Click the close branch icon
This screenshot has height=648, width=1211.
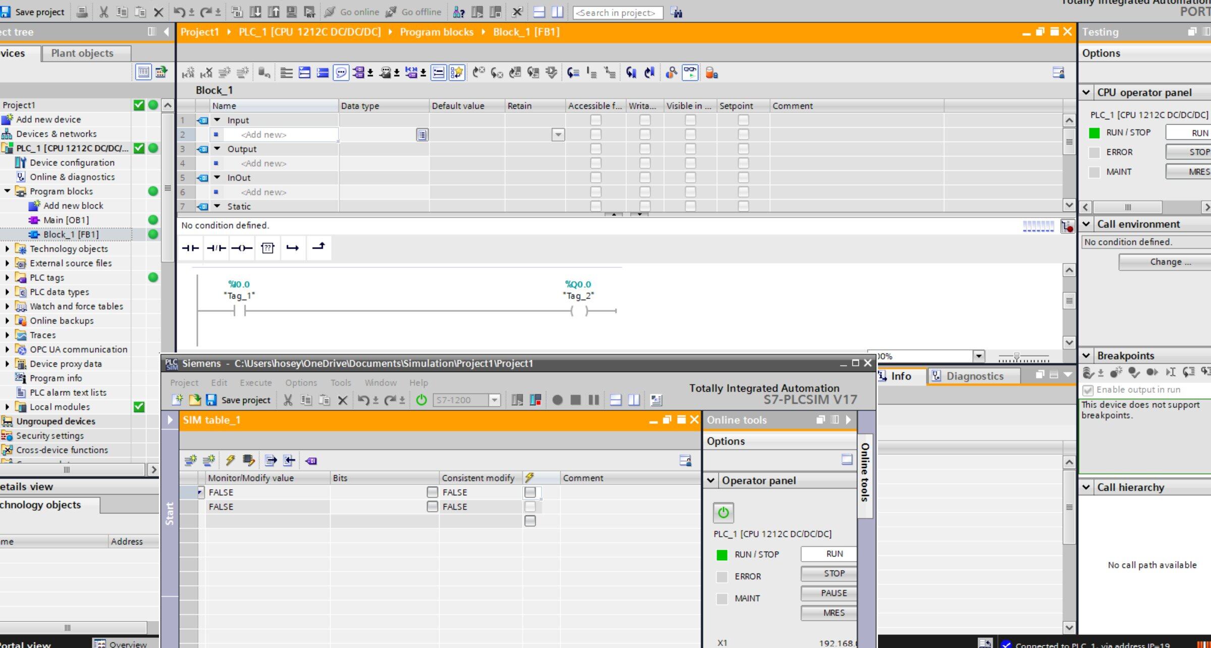318,248
